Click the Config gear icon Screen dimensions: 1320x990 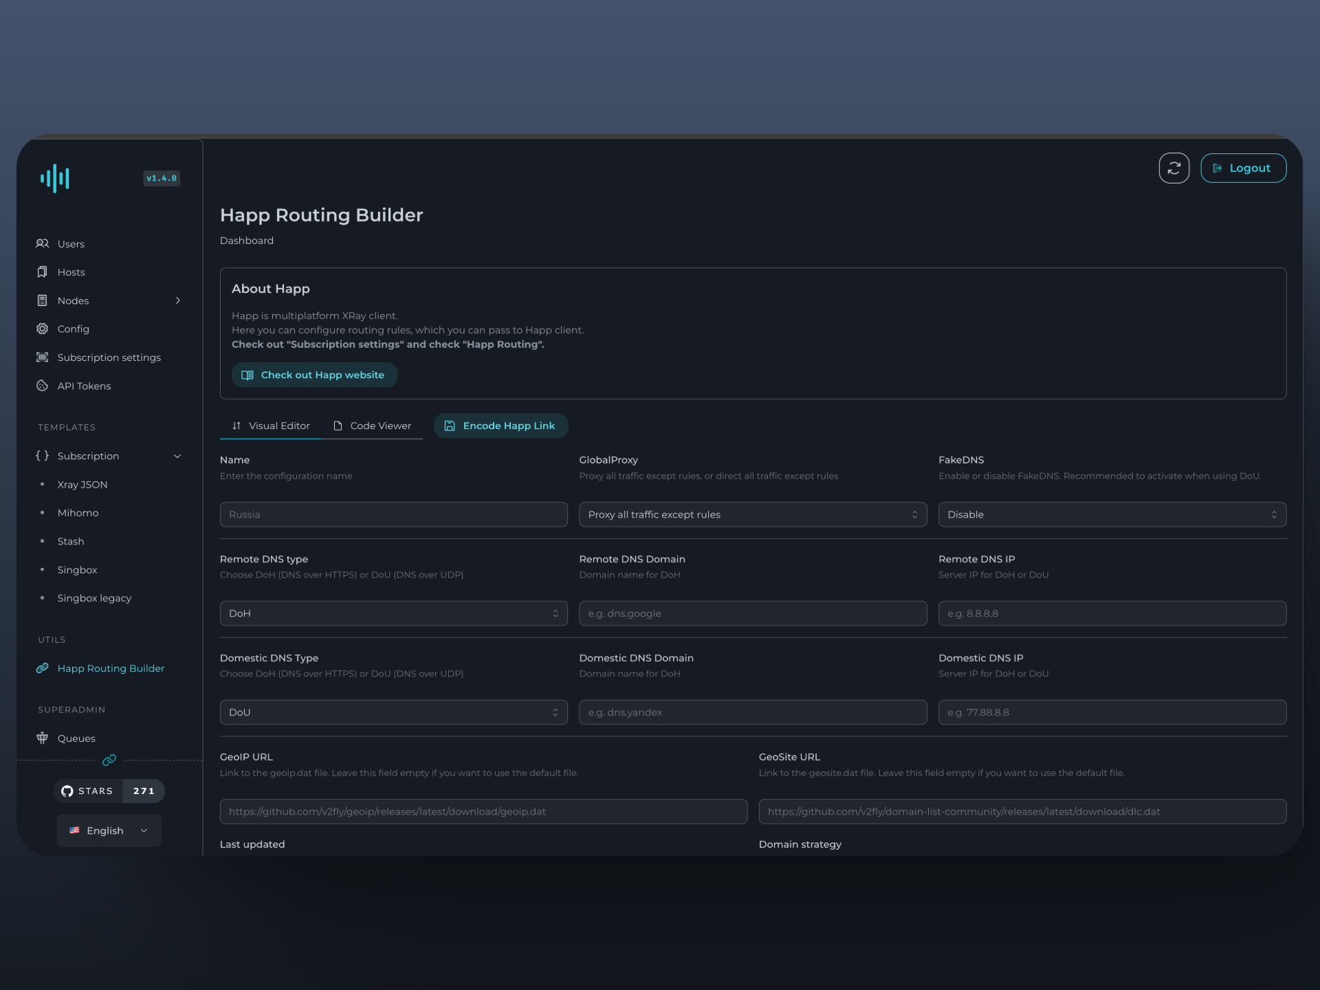[43, 329]
